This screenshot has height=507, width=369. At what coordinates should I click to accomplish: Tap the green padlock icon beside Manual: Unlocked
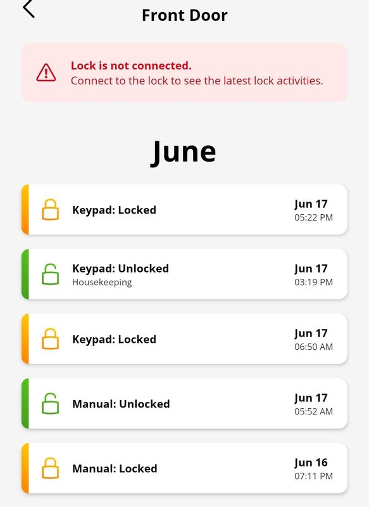(51, 404)
